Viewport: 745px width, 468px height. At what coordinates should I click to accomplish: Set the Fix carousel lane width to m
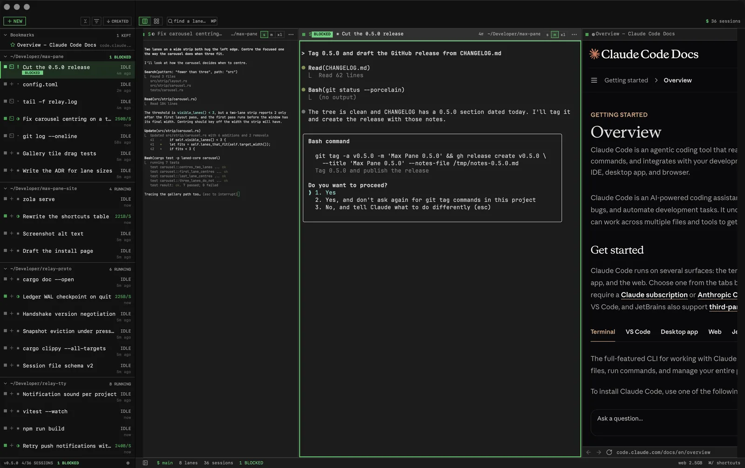coord(271,34)
